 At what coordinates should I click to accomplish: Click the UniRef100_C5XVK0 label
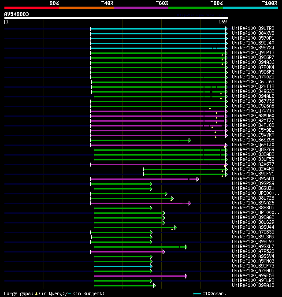coord(253,135)
